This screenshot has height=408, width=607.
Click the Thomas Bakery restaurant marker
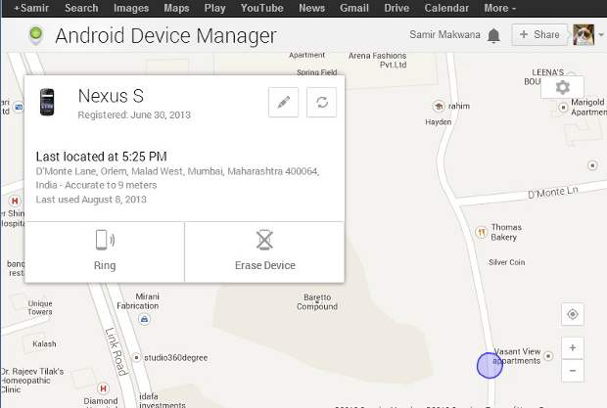tap(481, 232)
